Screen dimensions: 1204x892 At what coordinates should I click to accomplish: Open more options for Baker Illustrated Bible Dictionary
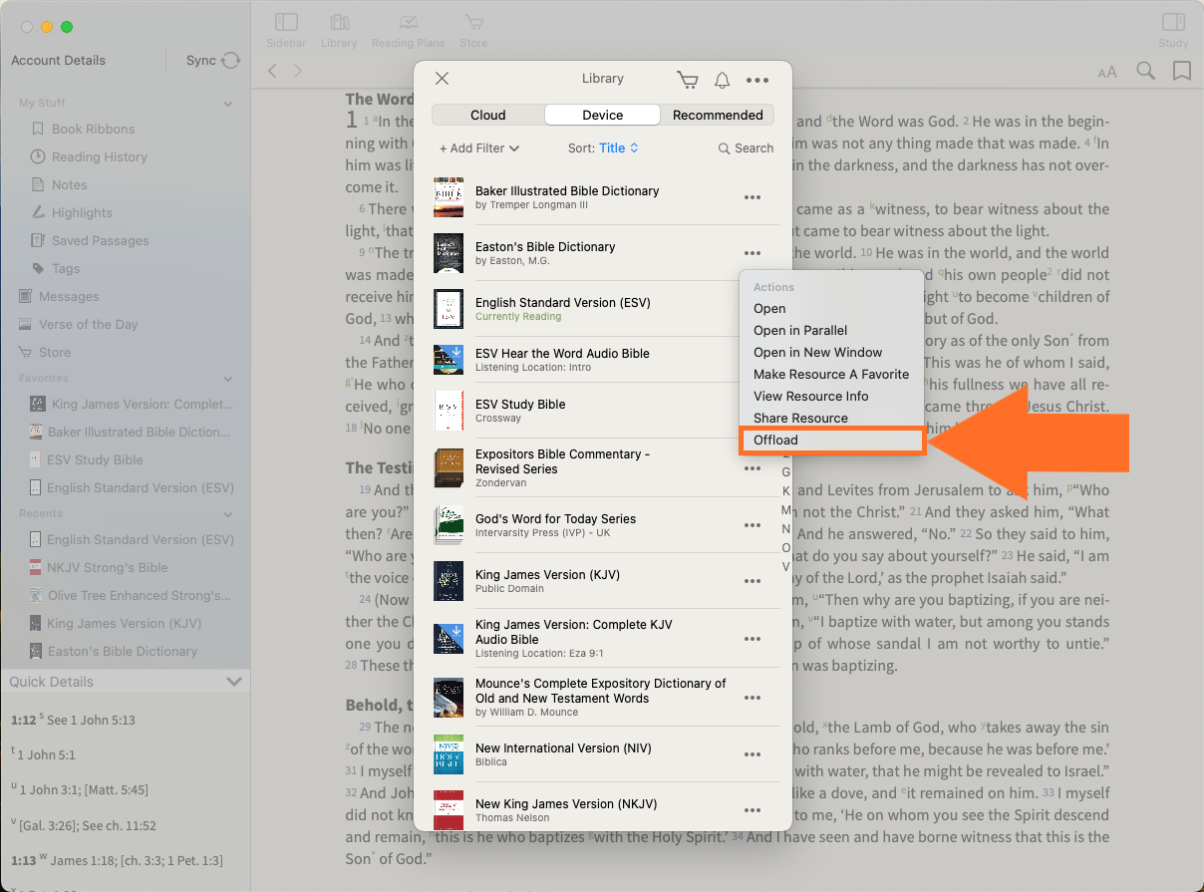coord(752,197)
